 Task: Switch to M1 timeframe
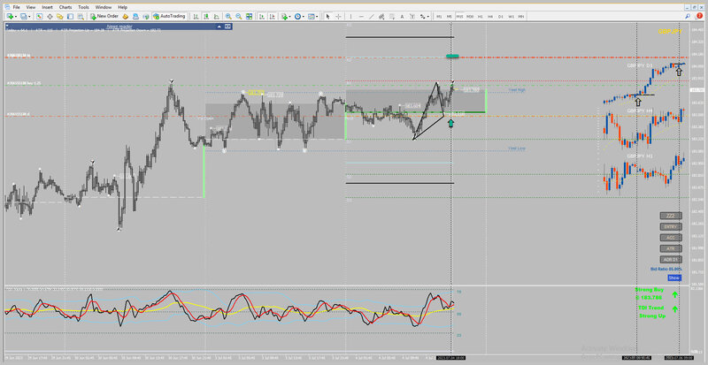pyautogui.click(x=439, y=16)
